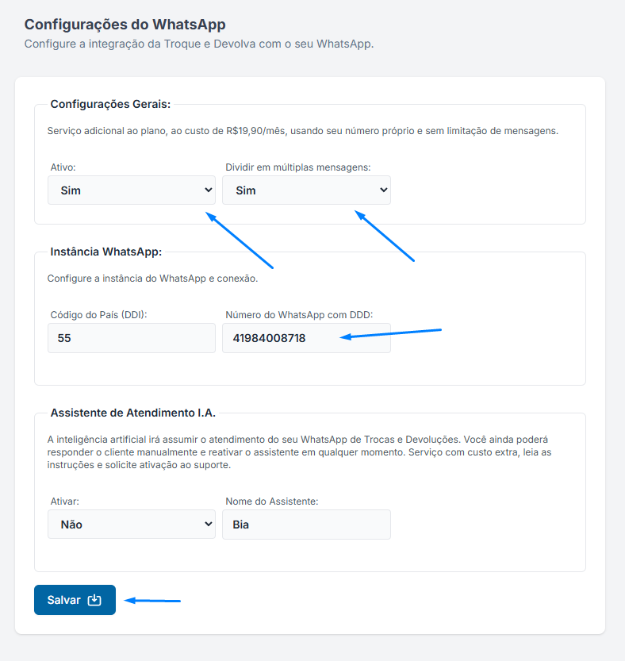Click the chevron arrow on Ativo select
625x661 pixels.
208,190
